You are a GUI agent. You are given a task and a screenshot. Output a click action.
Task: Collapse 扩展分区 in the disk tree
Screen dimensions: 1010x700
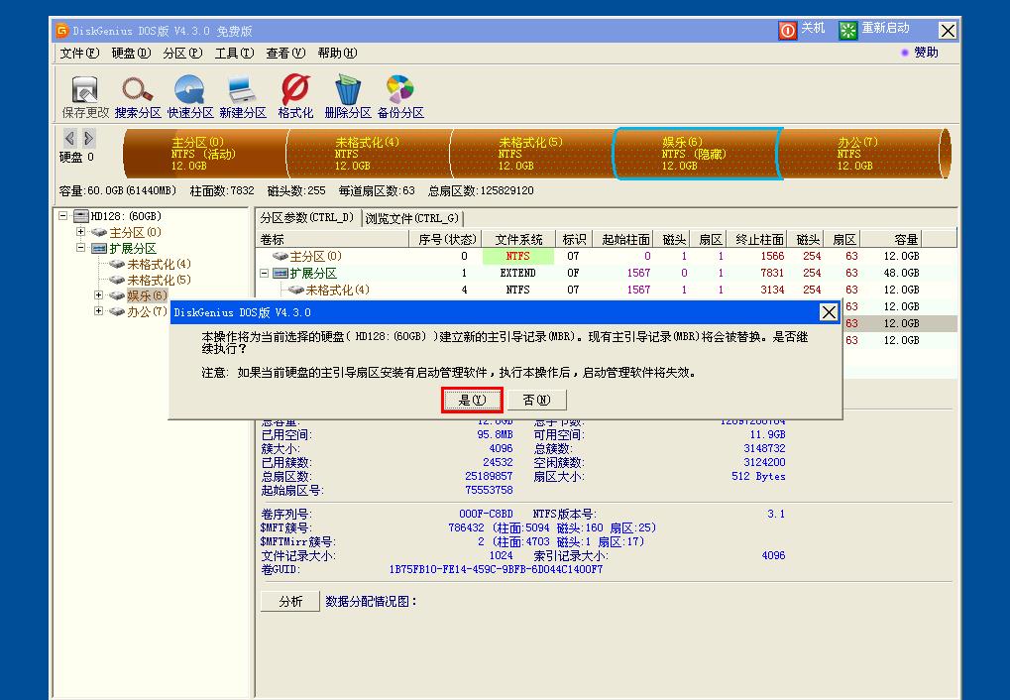[80, 248]
